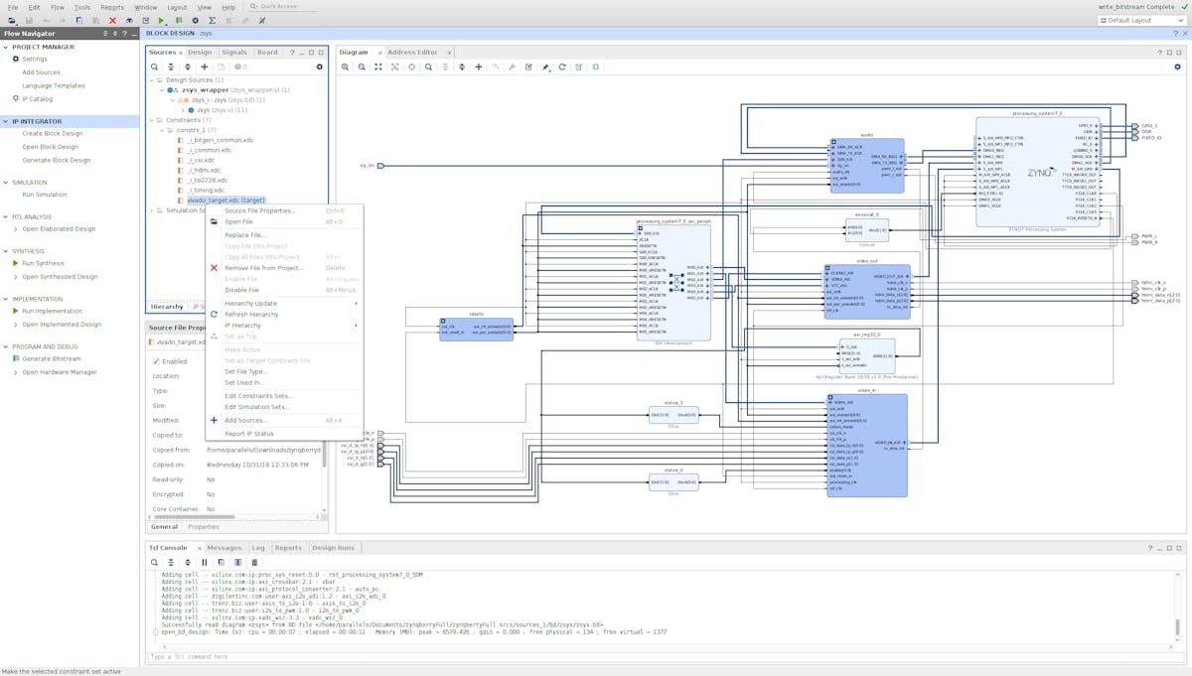Regenerate layout with the Diagram refresh icon
Viewport: 1192px width, 676px height.
tap(562, 68)
